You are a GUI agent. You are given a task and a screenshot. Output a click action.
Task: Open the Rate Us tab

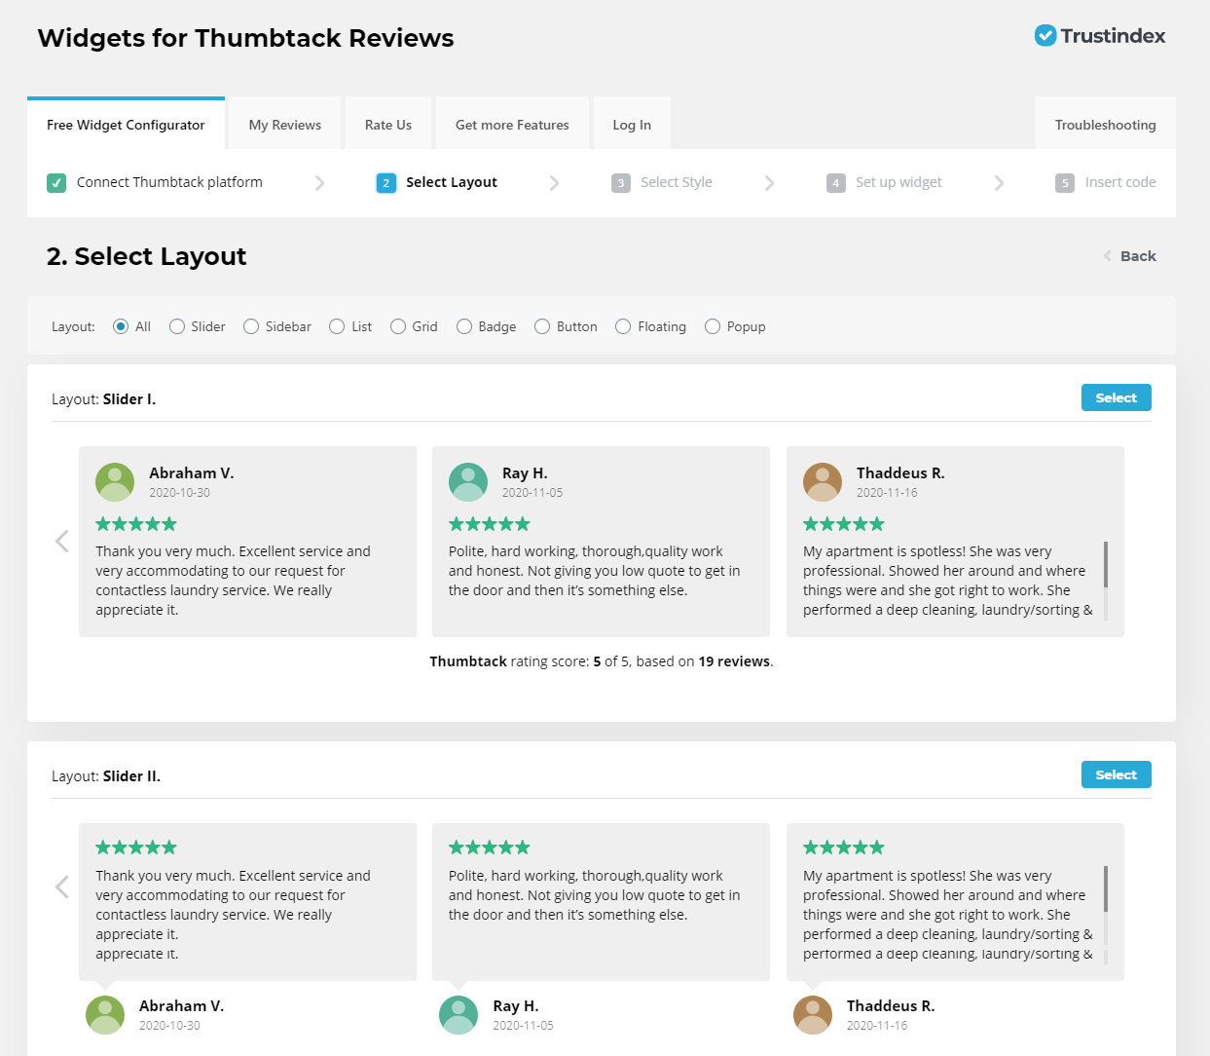[388, 125]
